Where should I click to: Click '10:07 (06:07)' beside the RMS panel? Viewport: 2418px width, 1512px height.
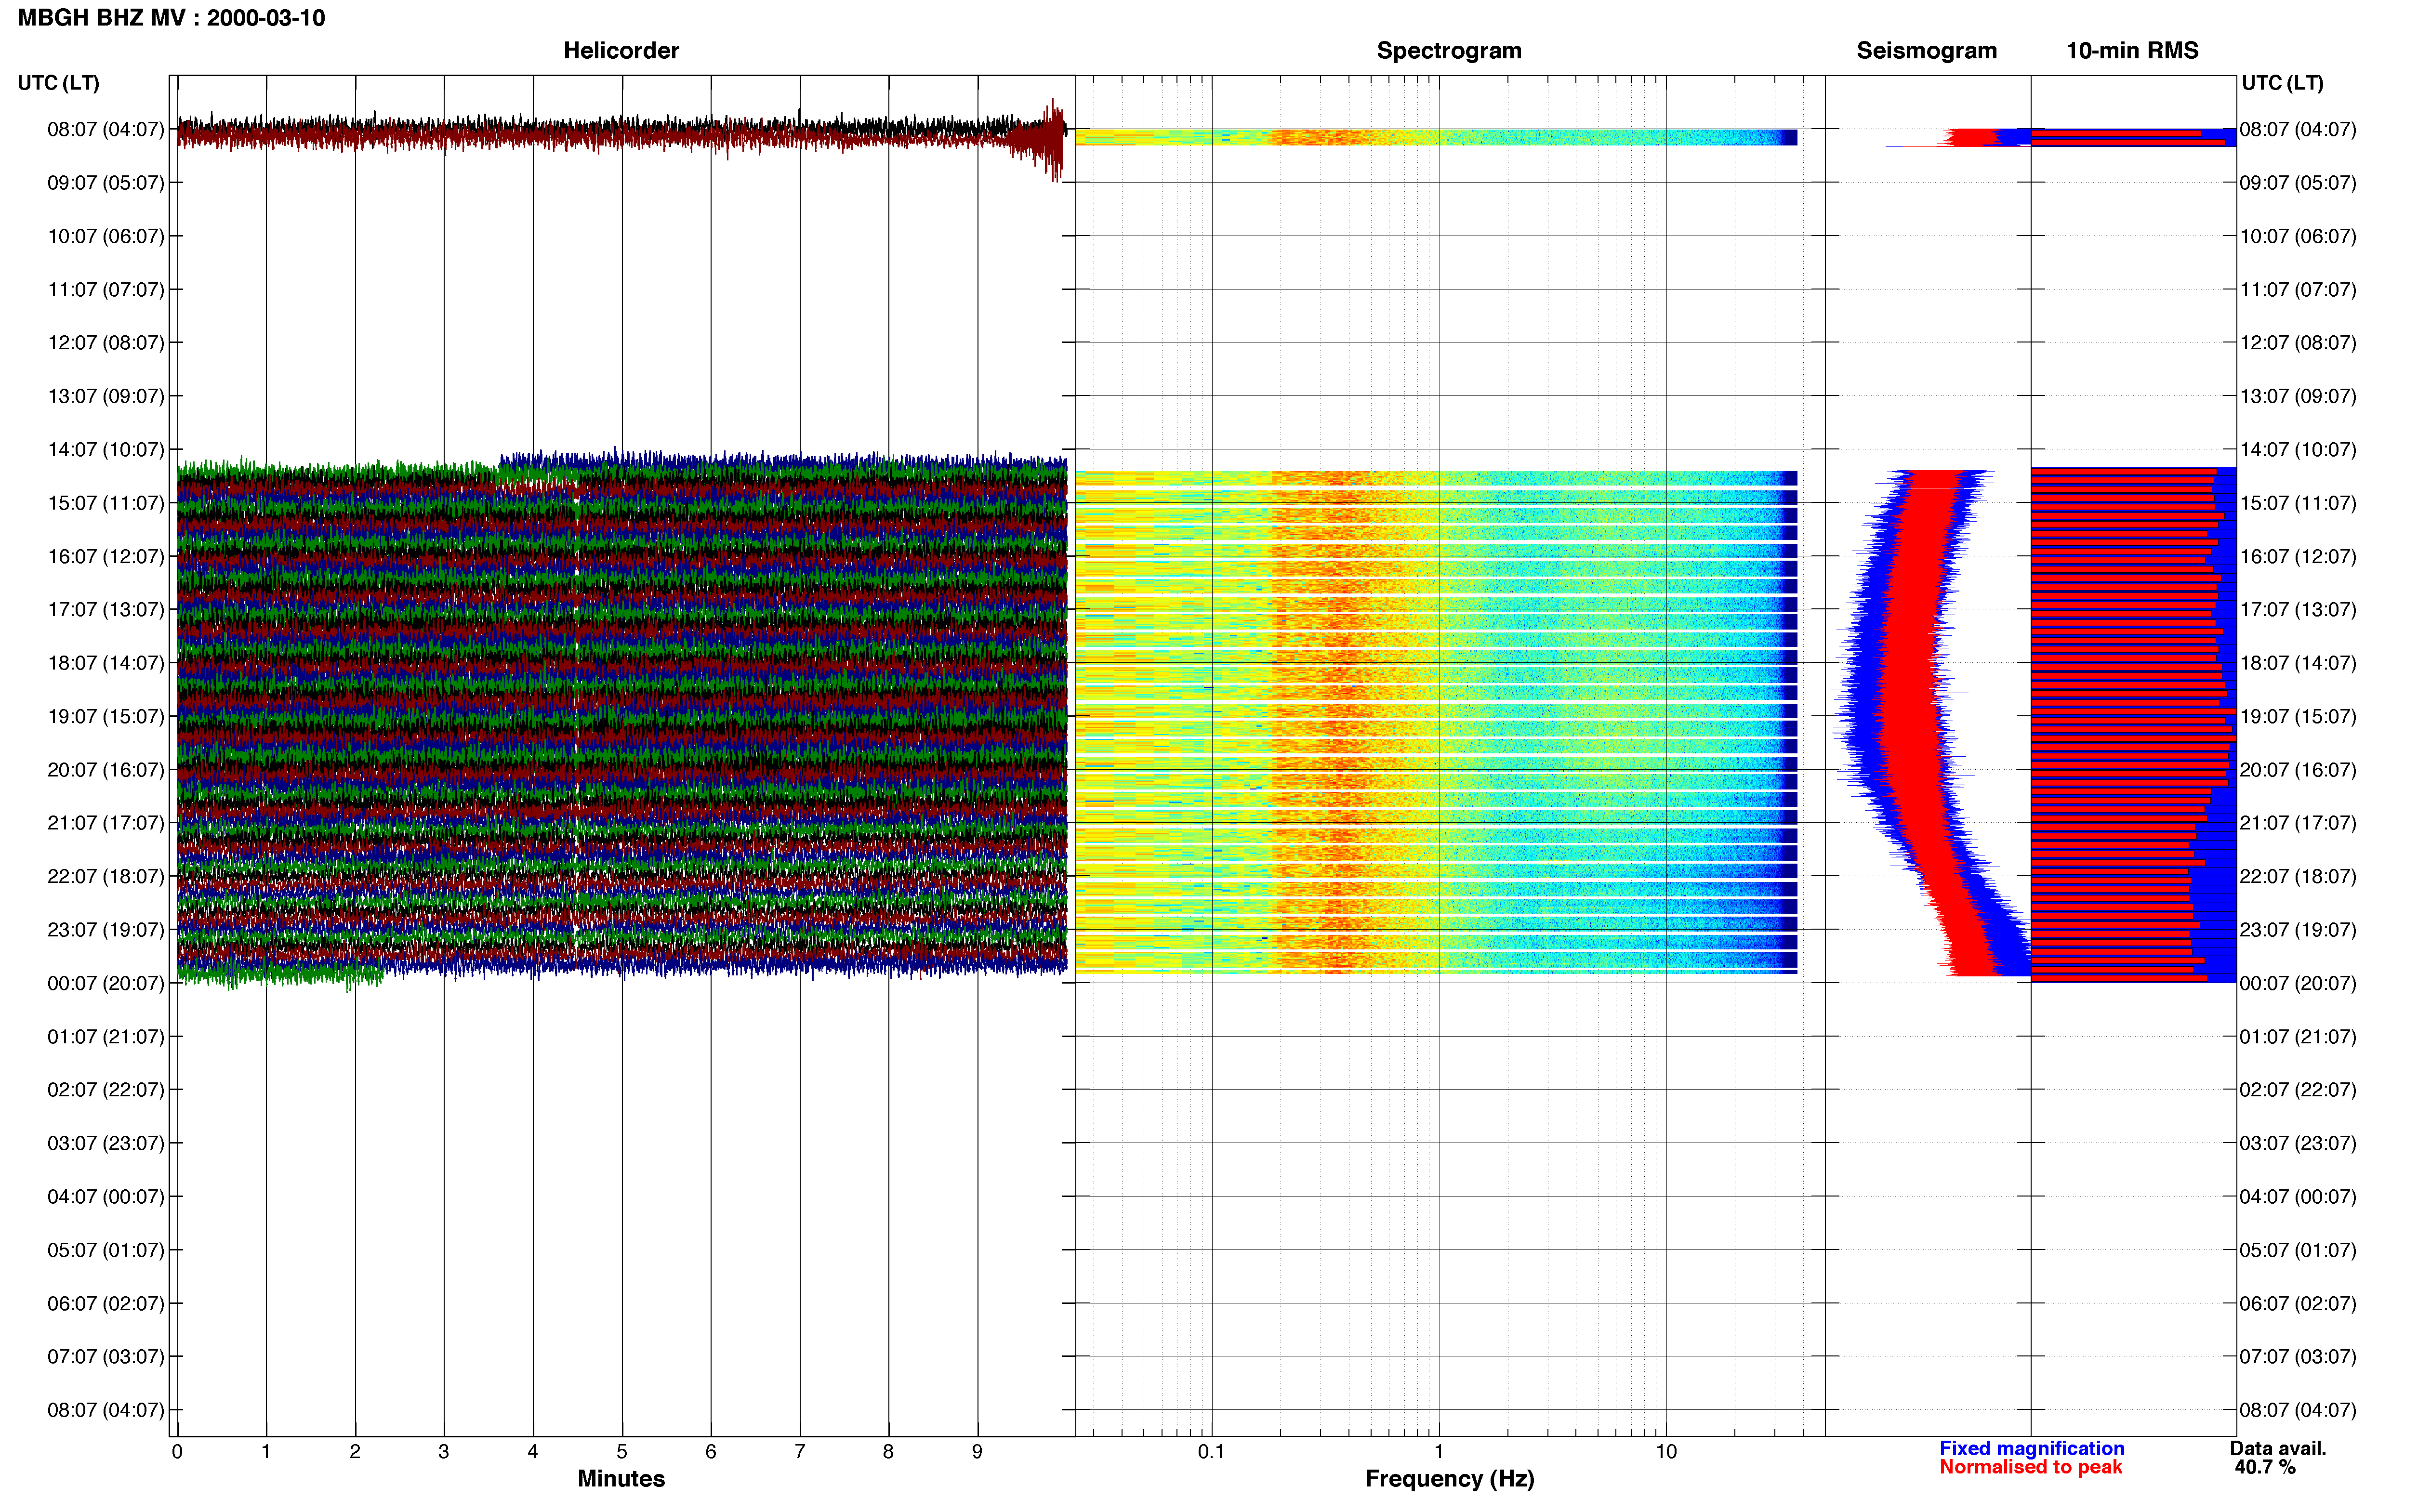(x=2298, y=236)
